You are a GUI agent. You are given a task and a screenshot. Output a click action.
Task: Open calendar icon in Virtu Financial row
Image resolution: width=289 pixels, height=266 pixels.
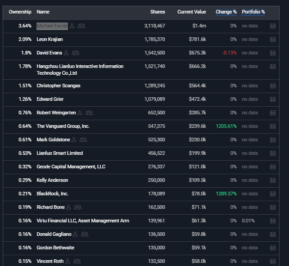click(x=273, y=221)
